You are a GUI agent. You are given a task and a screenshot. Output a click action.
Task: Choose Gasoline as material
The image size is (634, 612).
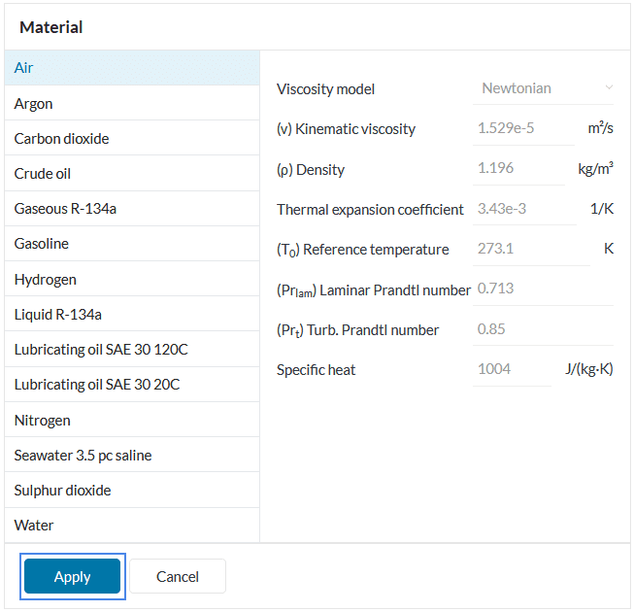(x=132, y=244)
